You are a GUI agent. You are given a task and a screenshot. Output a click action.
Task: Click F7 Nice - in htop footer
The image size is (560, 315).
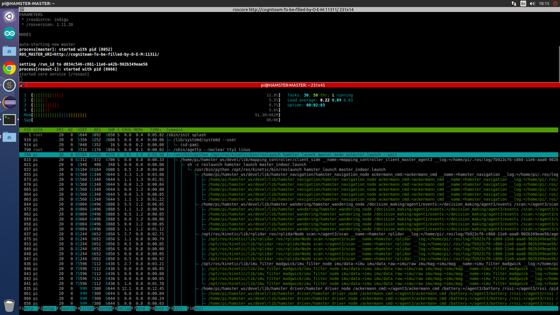point(141,308)
